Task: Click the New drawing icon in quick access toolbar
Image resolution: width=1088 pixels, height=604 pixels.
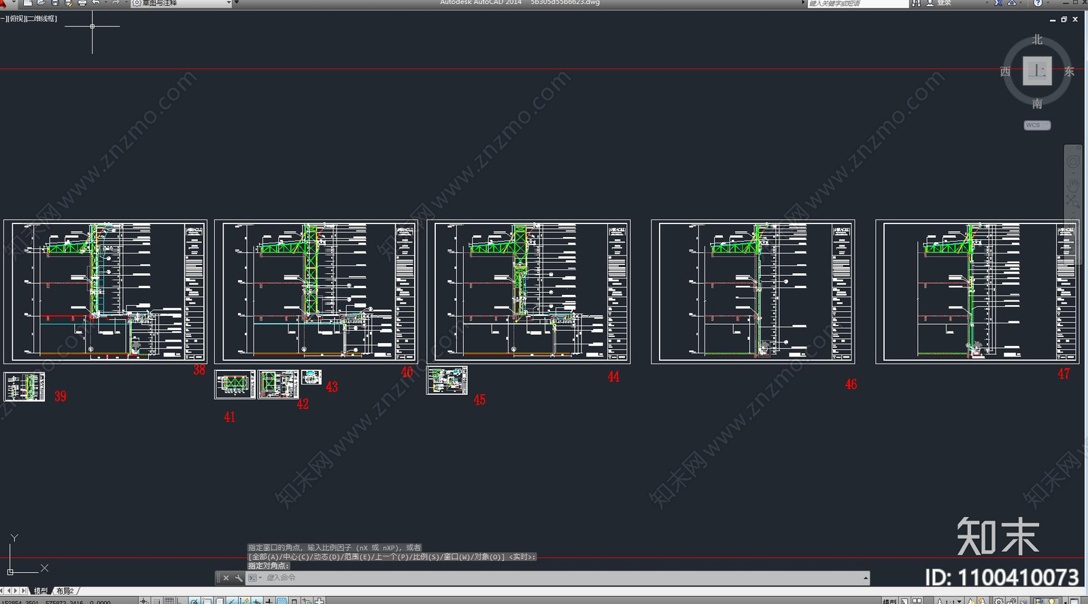Action: tap(28, 3)
